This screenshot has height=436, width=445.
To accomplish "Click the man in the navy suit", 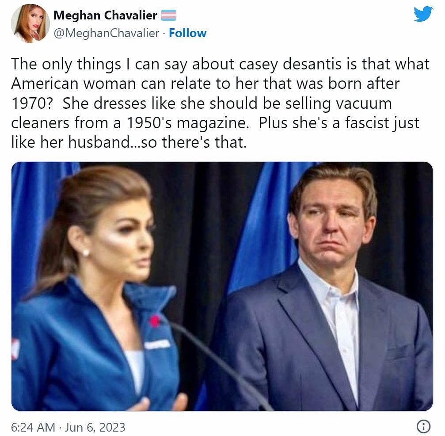I will point(327,287).
